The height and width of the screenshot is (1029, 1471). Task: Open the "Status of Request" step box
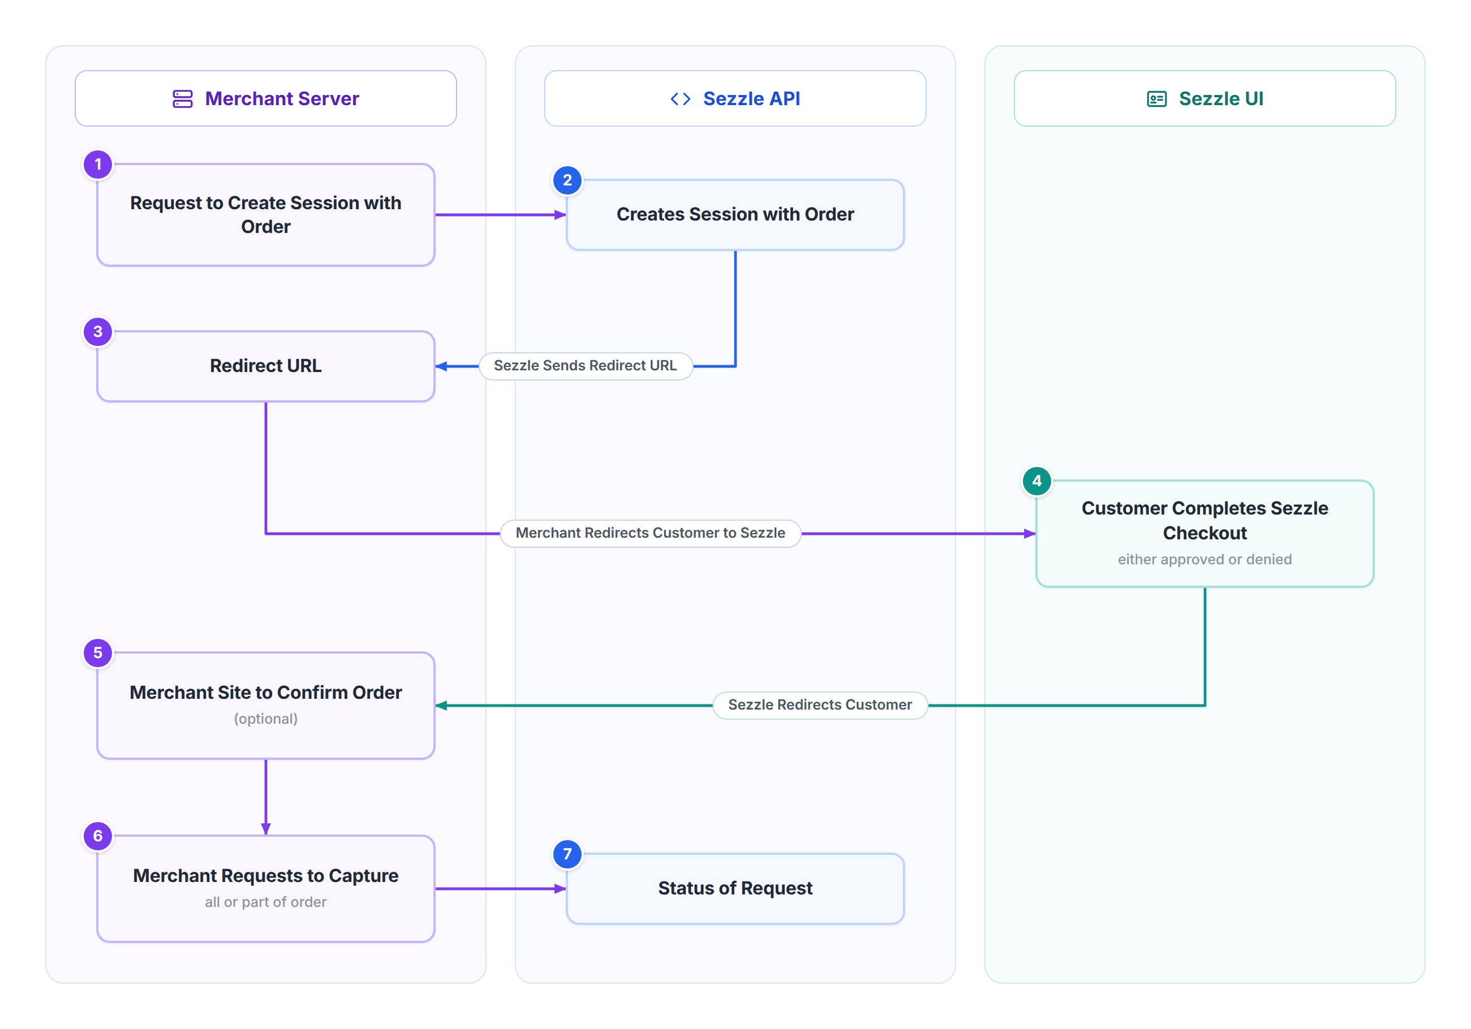[x=735, y=888]
